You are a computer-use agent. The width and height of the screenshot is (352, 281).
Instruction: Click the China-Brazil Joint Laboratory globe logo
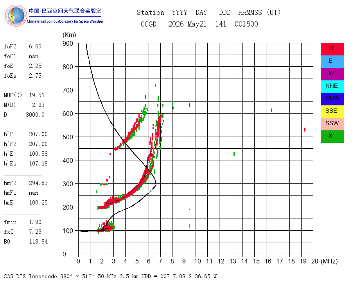click(x=16, y=16)
